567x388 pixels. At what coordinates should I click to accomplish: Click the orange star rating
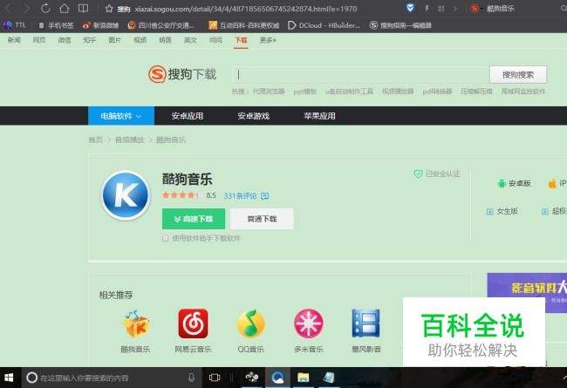tap(180, 195)
